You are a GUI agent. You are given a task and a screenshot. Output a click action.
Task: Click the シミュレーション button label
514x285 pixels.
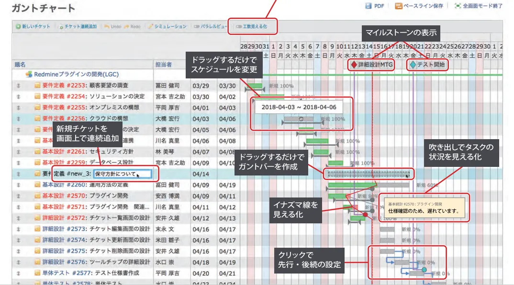[170, 26]
